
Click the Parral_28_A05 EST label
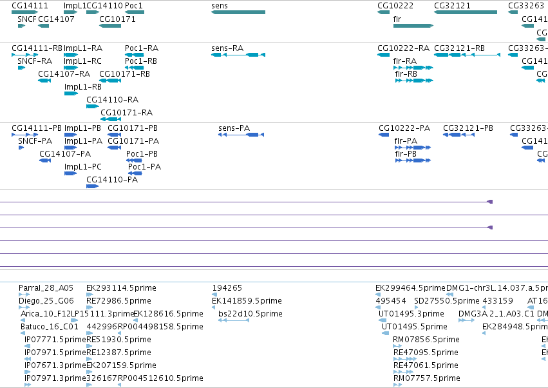pos(46,288)
